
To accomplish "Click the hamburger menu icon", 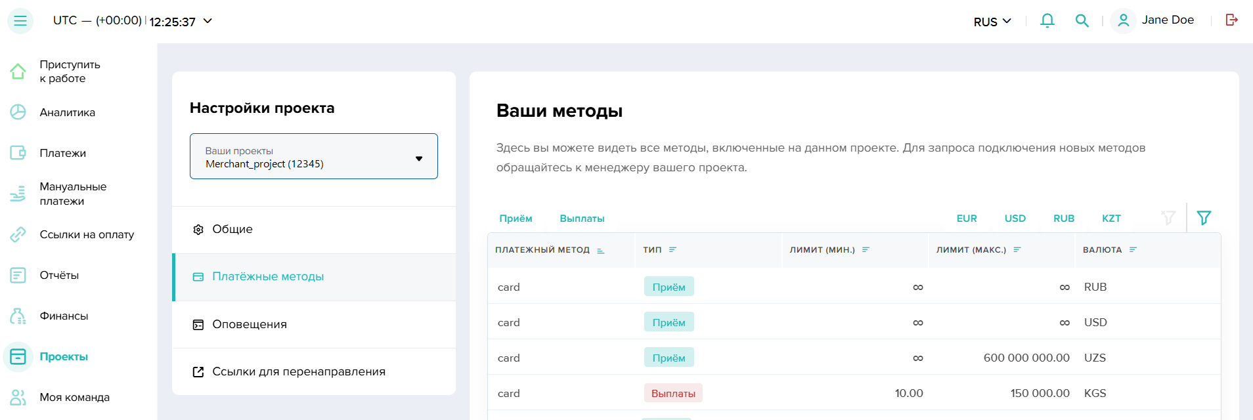I will [x=20, y=21].
